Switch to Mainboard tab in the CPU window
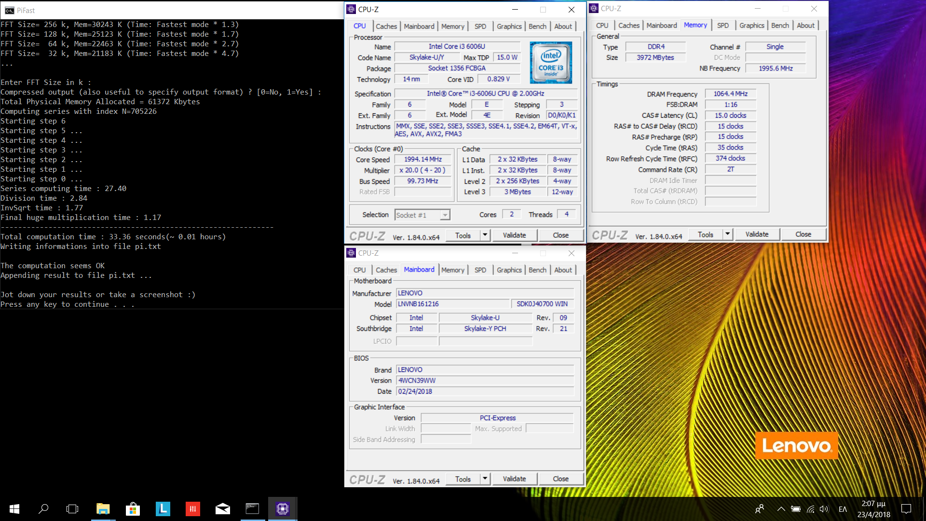 pos(419,27)
